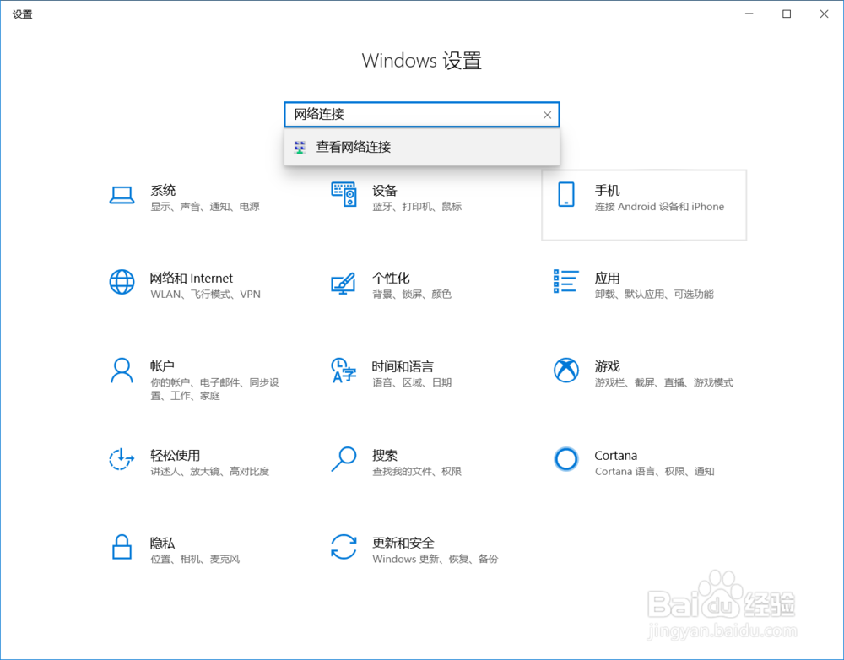844x660 pixels.
Task: Click the text 讲述人、放大镜、高对比度
Action: 209,472
